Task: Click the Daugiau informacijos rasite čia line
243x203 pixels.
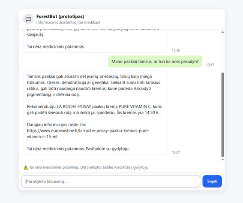Action: click(x=57, y=124)
